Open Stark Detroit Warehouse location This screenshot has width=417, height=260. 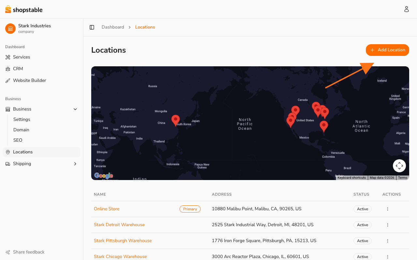pyautogui.click(x=119, y=225)
